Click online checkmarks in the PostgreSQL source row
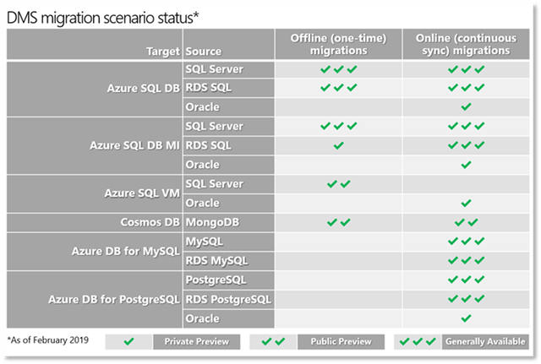The height and width of the screenshot is (364, 541). point(466,280)
